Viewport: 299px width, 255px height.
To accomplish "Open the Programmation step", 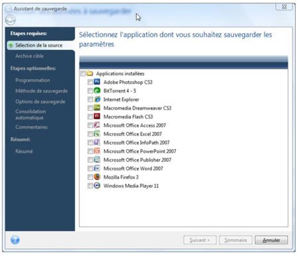I will pos(33,80).
